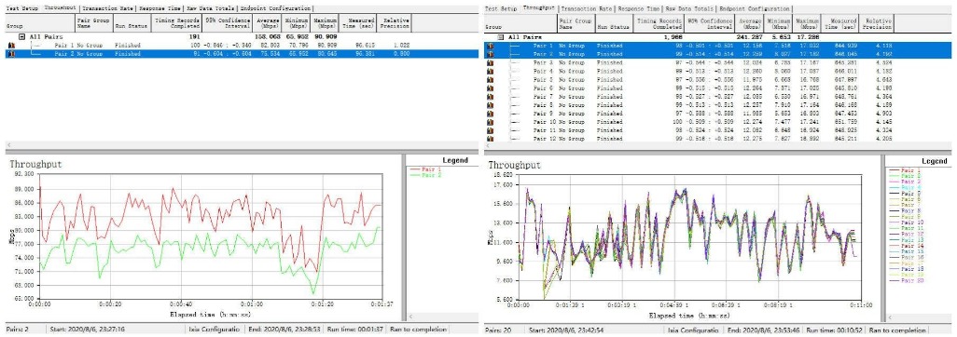The height and width of the screenshot is (337, 957).
Task: Collapse All Pairs group in left window
Action: 22,36
